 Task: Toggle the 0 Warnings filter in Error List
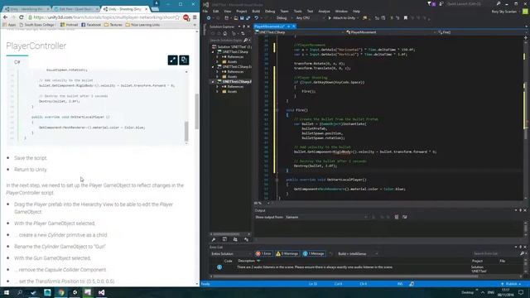pyautogui.click(x=287, y=254)
